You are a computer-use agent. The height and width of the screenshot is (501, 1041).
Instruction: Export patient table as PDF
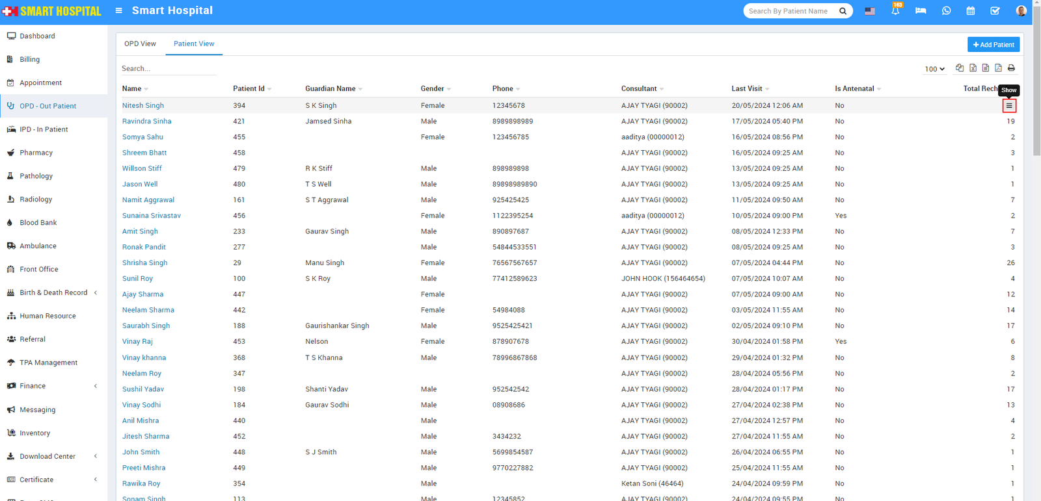click(998, 68)
